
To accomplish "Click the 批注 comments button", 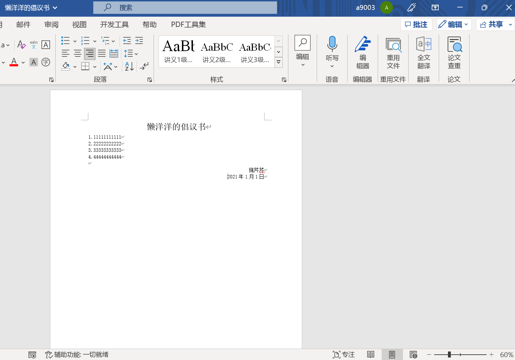I will point(416,24).
